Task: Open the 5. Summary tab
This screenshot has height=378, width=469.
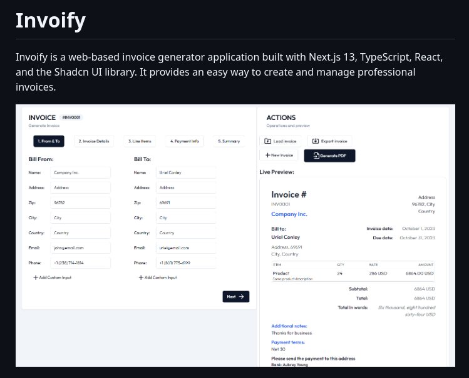Action: (229, 141)
